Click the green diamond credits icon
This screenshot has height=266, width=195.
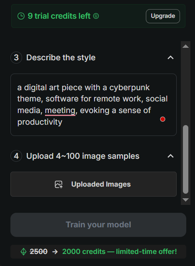(x=23, y=251)
